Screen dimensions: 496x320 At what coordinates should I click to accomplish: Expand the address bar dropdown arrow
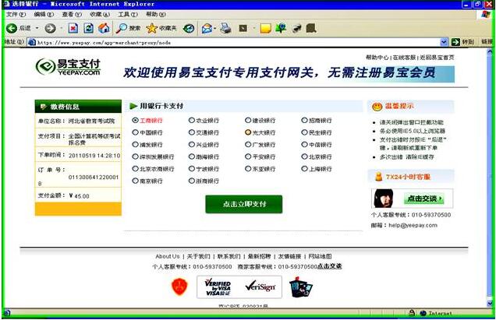point(445,42)
